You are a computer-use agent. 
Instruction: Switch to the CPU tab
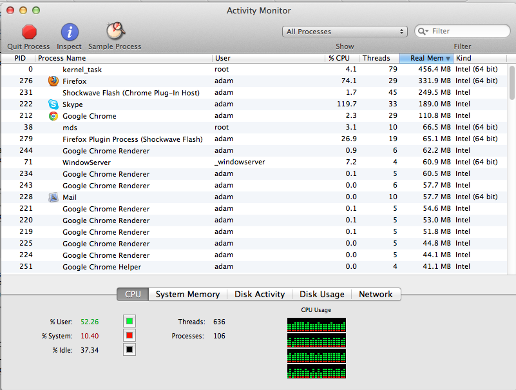click(133, 294)
